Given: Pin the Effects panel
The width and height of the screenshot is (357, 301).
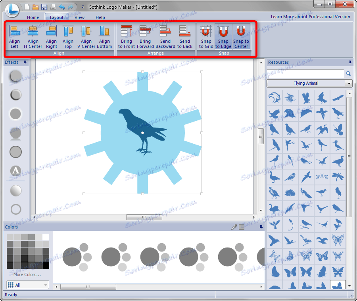Looking at the screenshot, I should 25,62.
